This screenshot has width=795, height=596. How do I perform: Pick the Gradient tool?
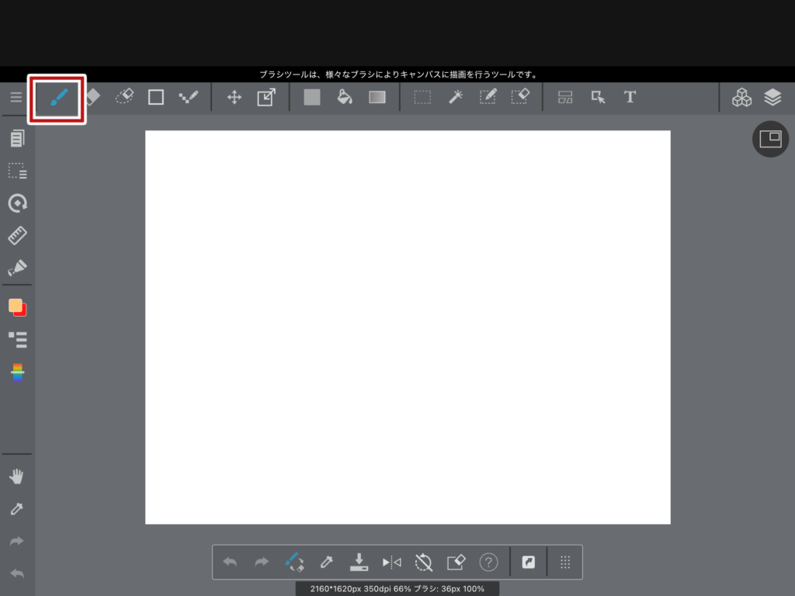377,97
